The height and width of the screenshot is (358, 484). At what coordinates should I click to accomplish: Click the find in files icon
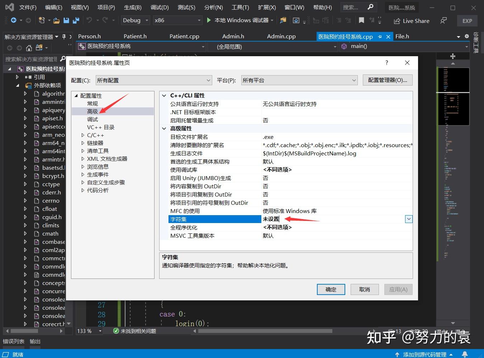[283, 20]
